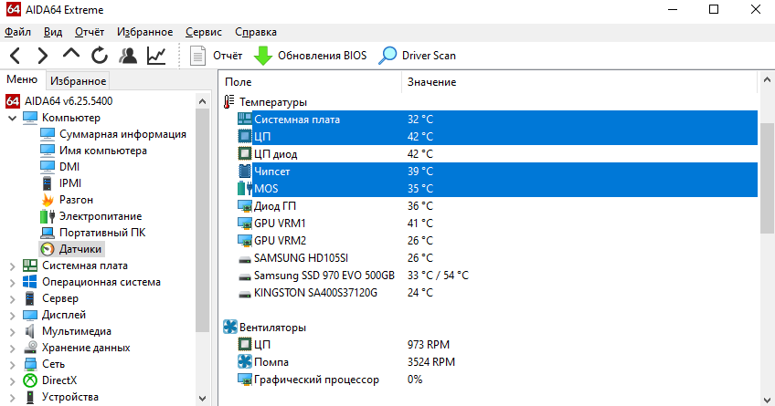
Task: Refresh the sensor data with Refresh icon
Action: coord(100,56)
